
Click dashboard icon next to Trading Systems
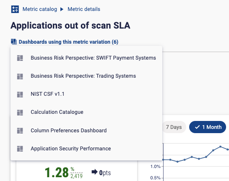[x=20, y=76]
